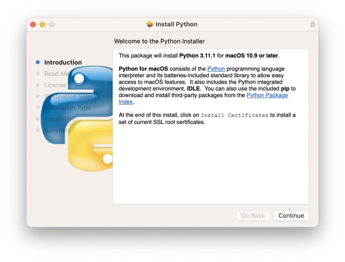The width and height of the screenshot is (345, 262).
Task: Click the Welcome to the Python Installer heading
Action: [x=160, y=42]
